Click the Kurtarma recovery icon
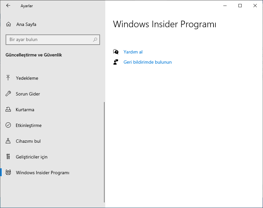The width and height of the screenshot is (263, 208). (x=8, y=110)
